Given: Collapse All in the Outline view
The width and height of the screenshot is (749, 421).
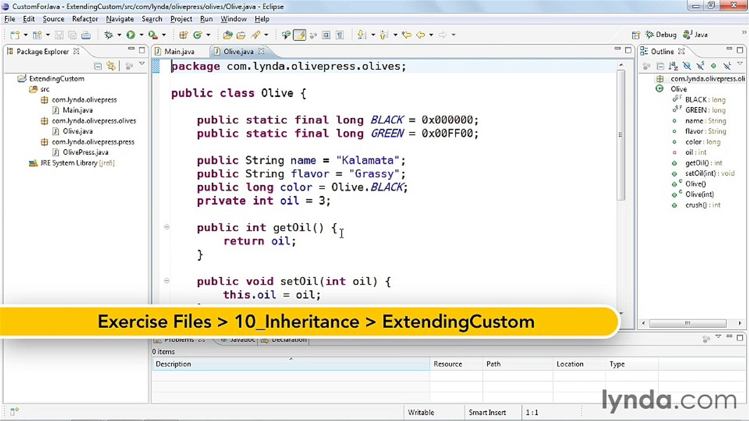Looking at the screenshot, I should [661, 66].
